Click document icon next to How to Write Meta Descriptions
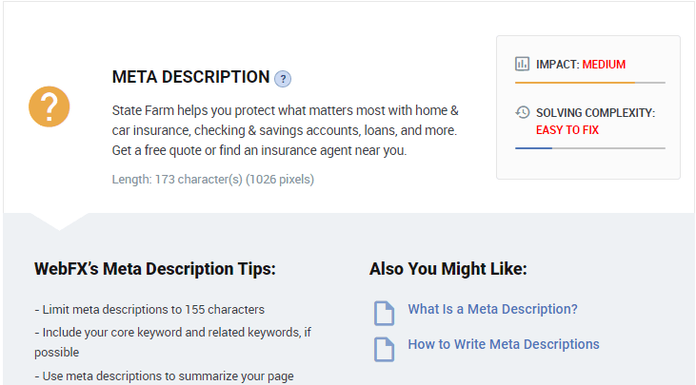 click(384, 349)
